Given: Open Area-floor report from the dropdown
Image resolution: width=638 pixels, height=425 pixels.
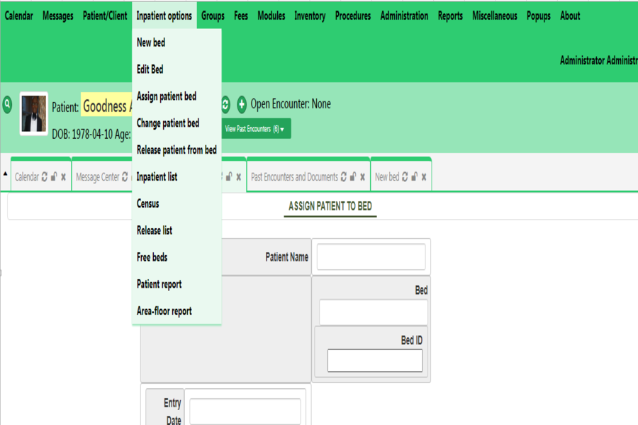Looking at the screenshot, I should (x=177, y=311).
